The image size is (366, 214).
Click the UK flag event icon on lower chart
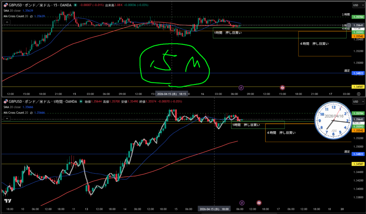pos(259,203)
